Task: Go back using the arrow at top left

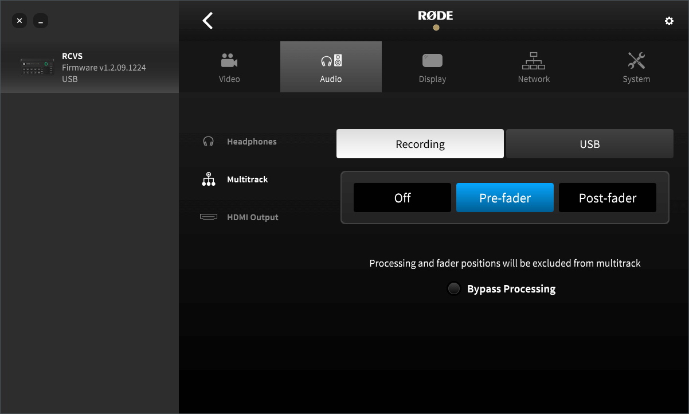Action: coord(207,20)
